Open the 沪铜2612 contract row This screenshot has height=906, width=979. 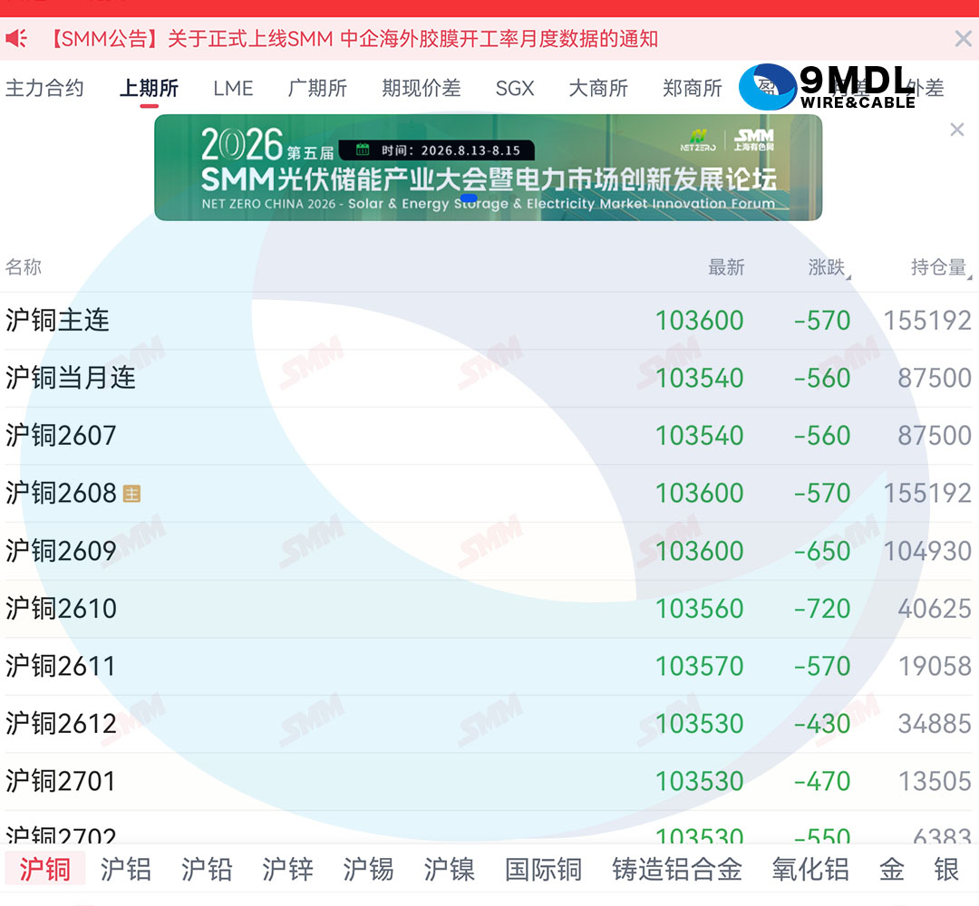point(489,723)
